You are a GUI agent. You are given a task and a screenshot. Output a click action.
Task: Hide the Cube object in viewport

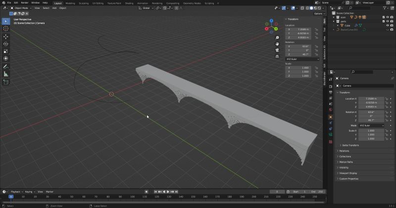pyautogui.click(x=388, y=25)
